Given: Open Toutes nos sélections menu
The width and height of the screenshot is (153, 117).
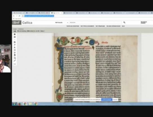Looking at the screenshot, I should (x=73, y=26).
